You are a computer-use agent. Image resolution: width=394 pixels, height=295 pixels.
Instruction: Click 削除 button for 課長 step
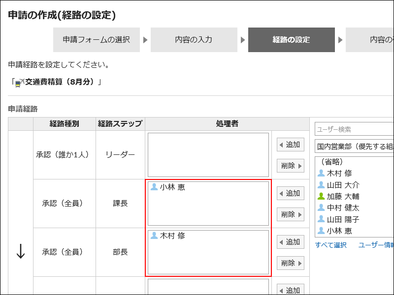click(291, 214)
